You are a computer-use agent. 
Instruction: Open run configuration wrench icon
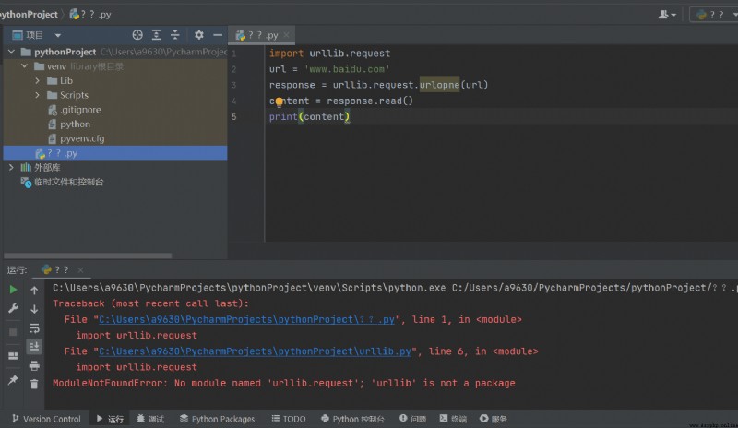click(x=13, y=309)
